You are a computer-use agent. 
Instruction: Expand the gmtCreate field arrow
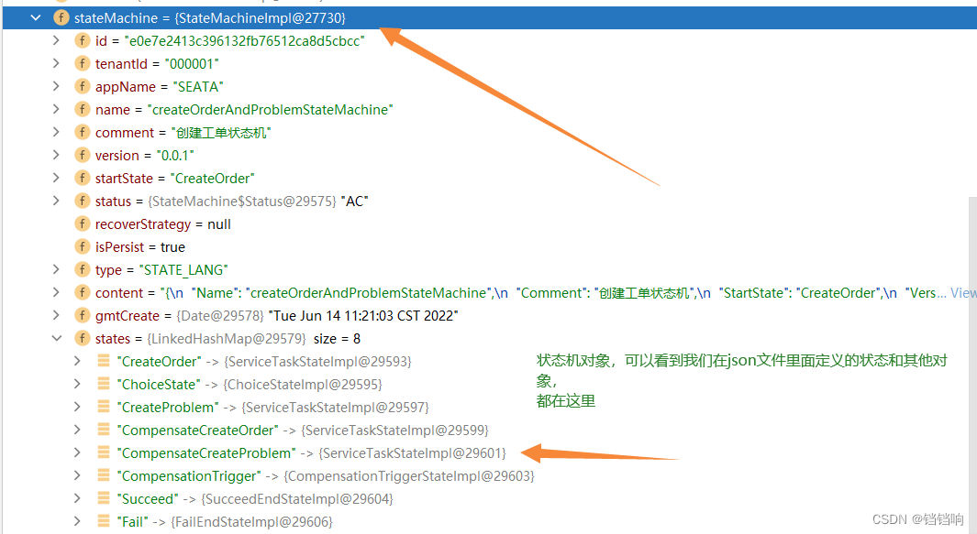(56, 315)
